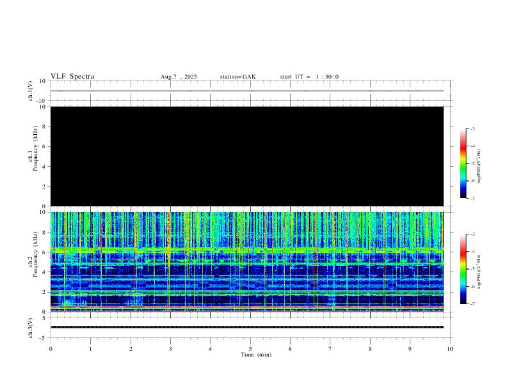
Task: Click the "ch.3(V)" axis label
Action: [x=31, y=328]
